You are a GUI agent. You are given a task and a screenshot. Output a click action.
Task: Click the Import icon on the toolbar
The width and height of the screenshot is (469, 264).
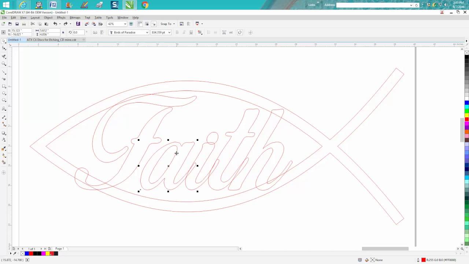86,23
